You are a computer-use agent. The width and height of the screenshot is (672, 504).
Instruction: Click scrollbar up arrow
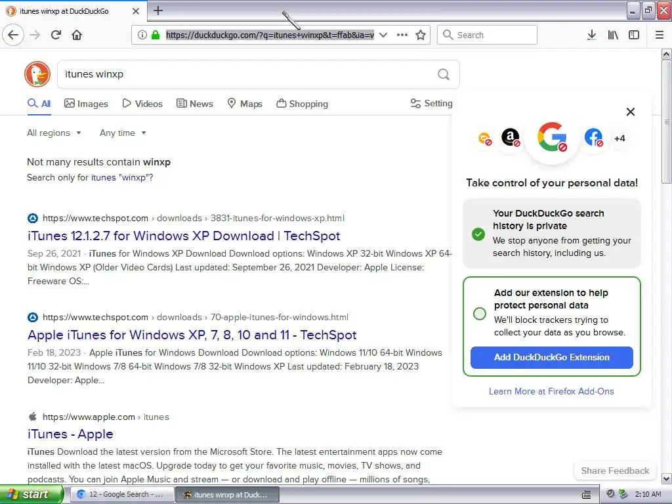[667, 54]
